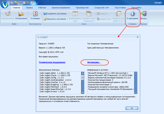Click the Отключение (disconnect) icon

pos(21,14)
